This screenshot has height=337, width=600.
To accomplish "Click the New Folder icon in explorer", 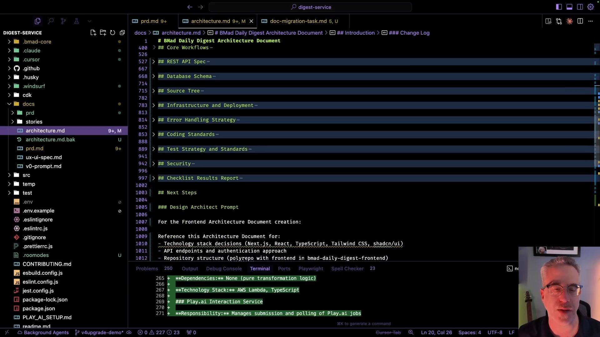I will click(x=103, y=32).
